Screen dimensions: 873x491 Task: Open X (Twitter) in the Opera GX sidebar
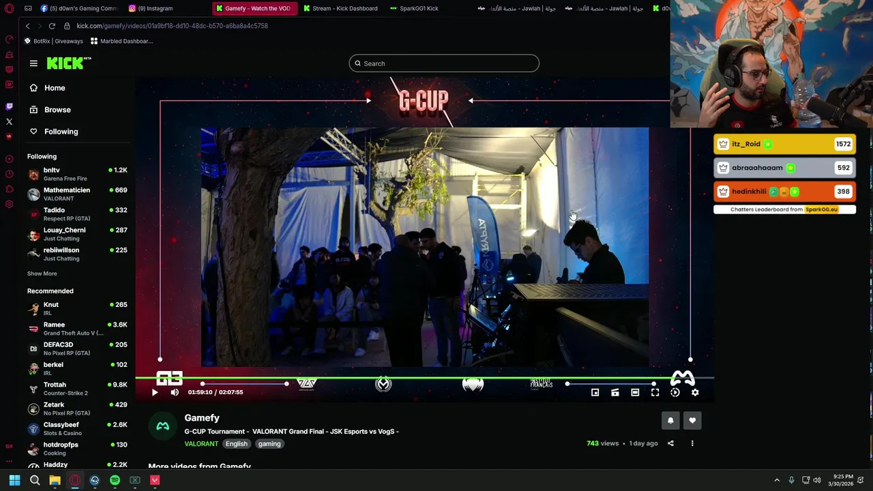pos(9,121)
